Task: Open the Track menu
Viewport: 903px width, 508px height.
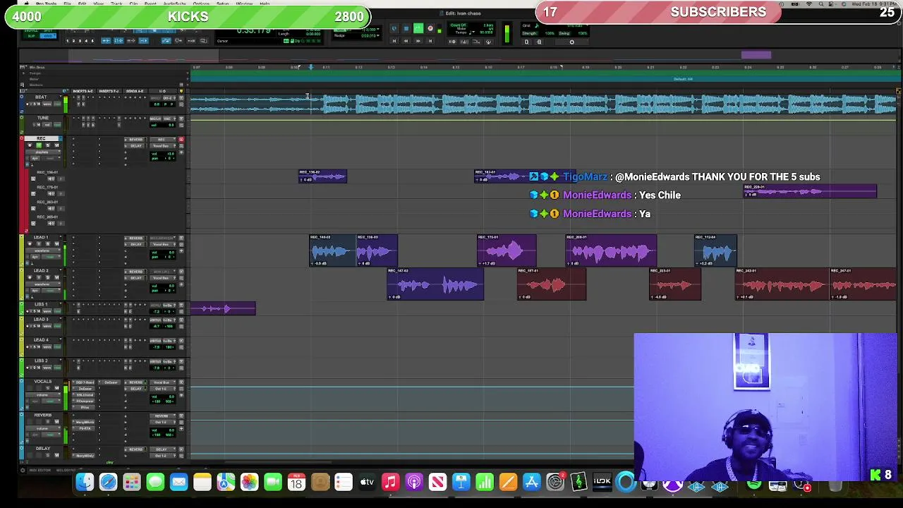Action: point(116,4)
